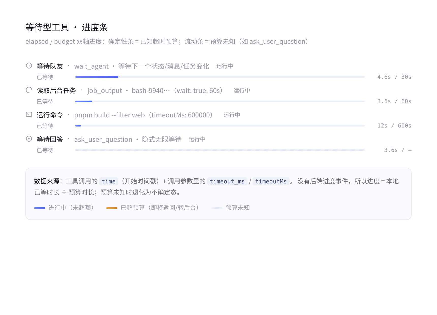Click the 12s / 600s elapsed value
The image size is (437, 315).
tap(394, 126)
